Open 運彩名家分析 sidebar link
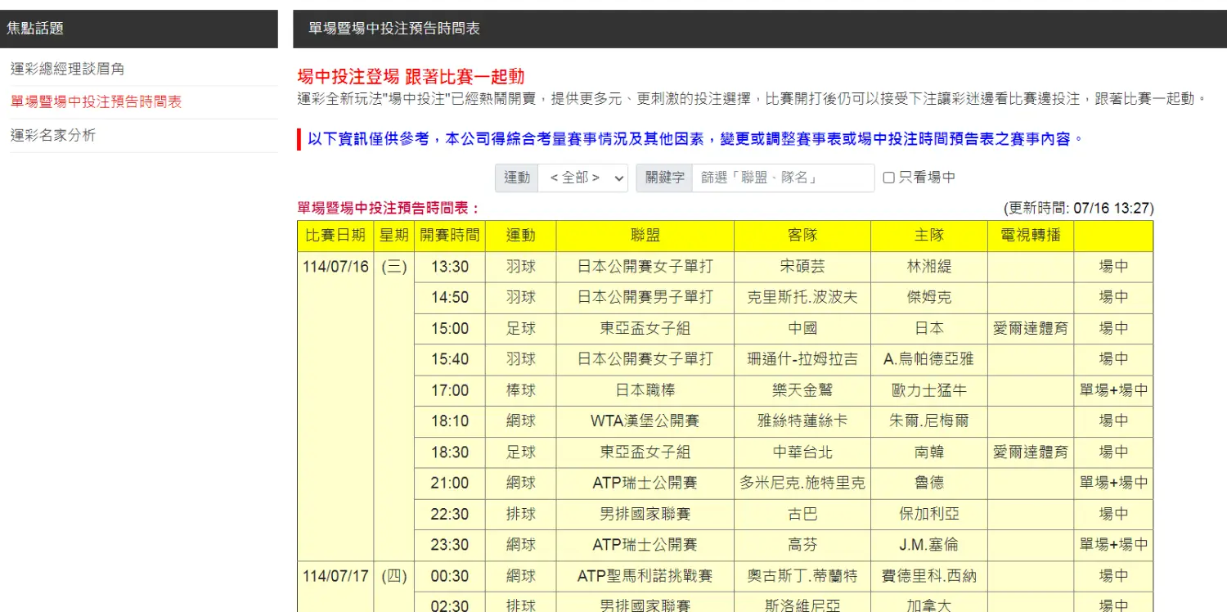The height and width of the screenshot is (612, 1227). (x=53, y=135)
